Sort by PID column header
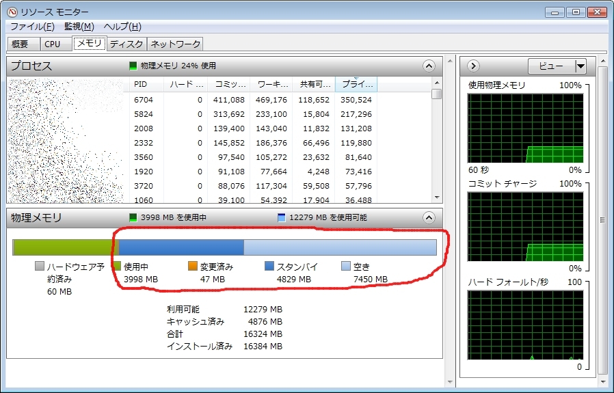Image resolution: width=614 pixels, height=393 pixels. [146, 84]
